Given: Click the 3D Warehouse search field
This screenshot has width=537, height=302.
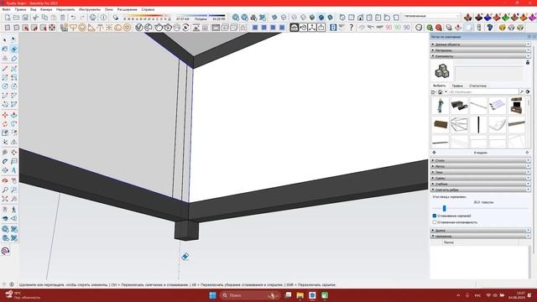Looking at the screenshot, I should [483, 91].
